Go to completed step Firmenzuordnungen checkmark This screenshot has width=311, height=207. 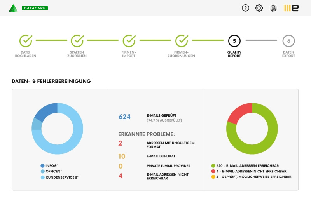(182, 41)
